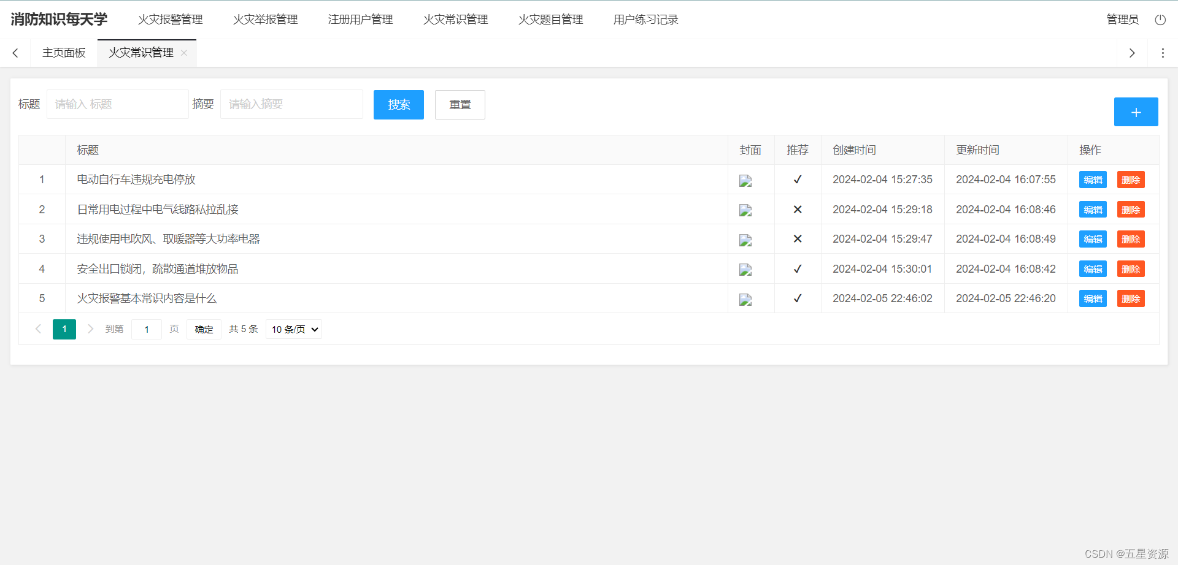Click updated time 2024-02-05 22:46:20
The image size is (1178, 565).
[1006, 298]
